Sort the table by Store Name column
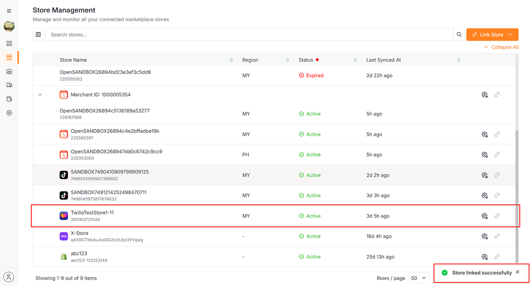The width and height of the screenshot is (531, 286). (231, 60)
